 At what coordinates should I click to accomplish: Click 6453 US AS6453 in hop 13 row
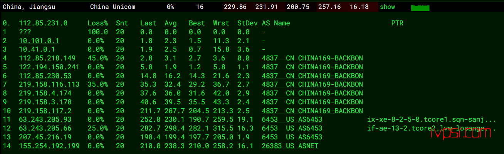(x=292, y=137)
